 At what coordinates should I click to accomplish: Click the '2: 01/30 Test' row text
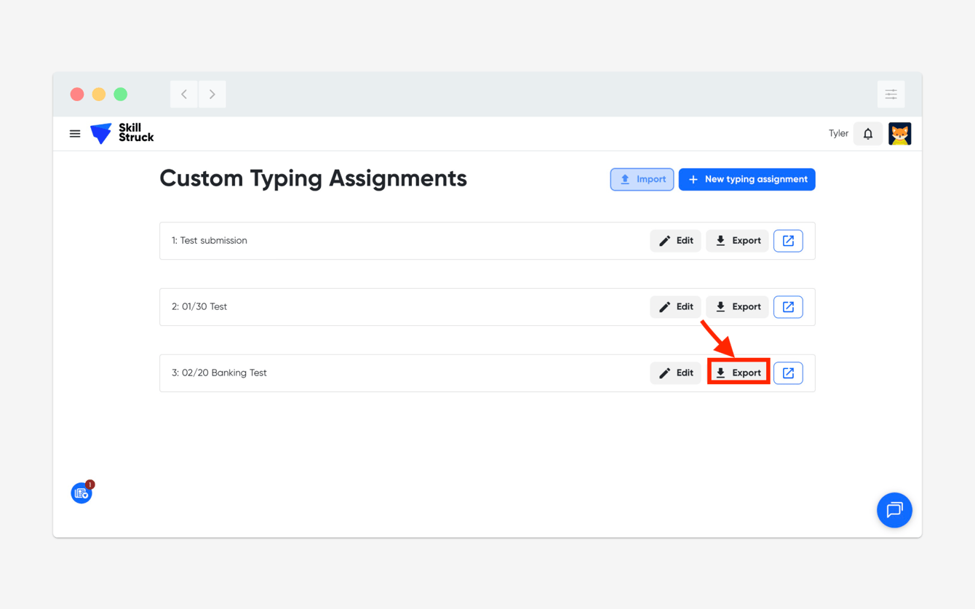(199, 307)
